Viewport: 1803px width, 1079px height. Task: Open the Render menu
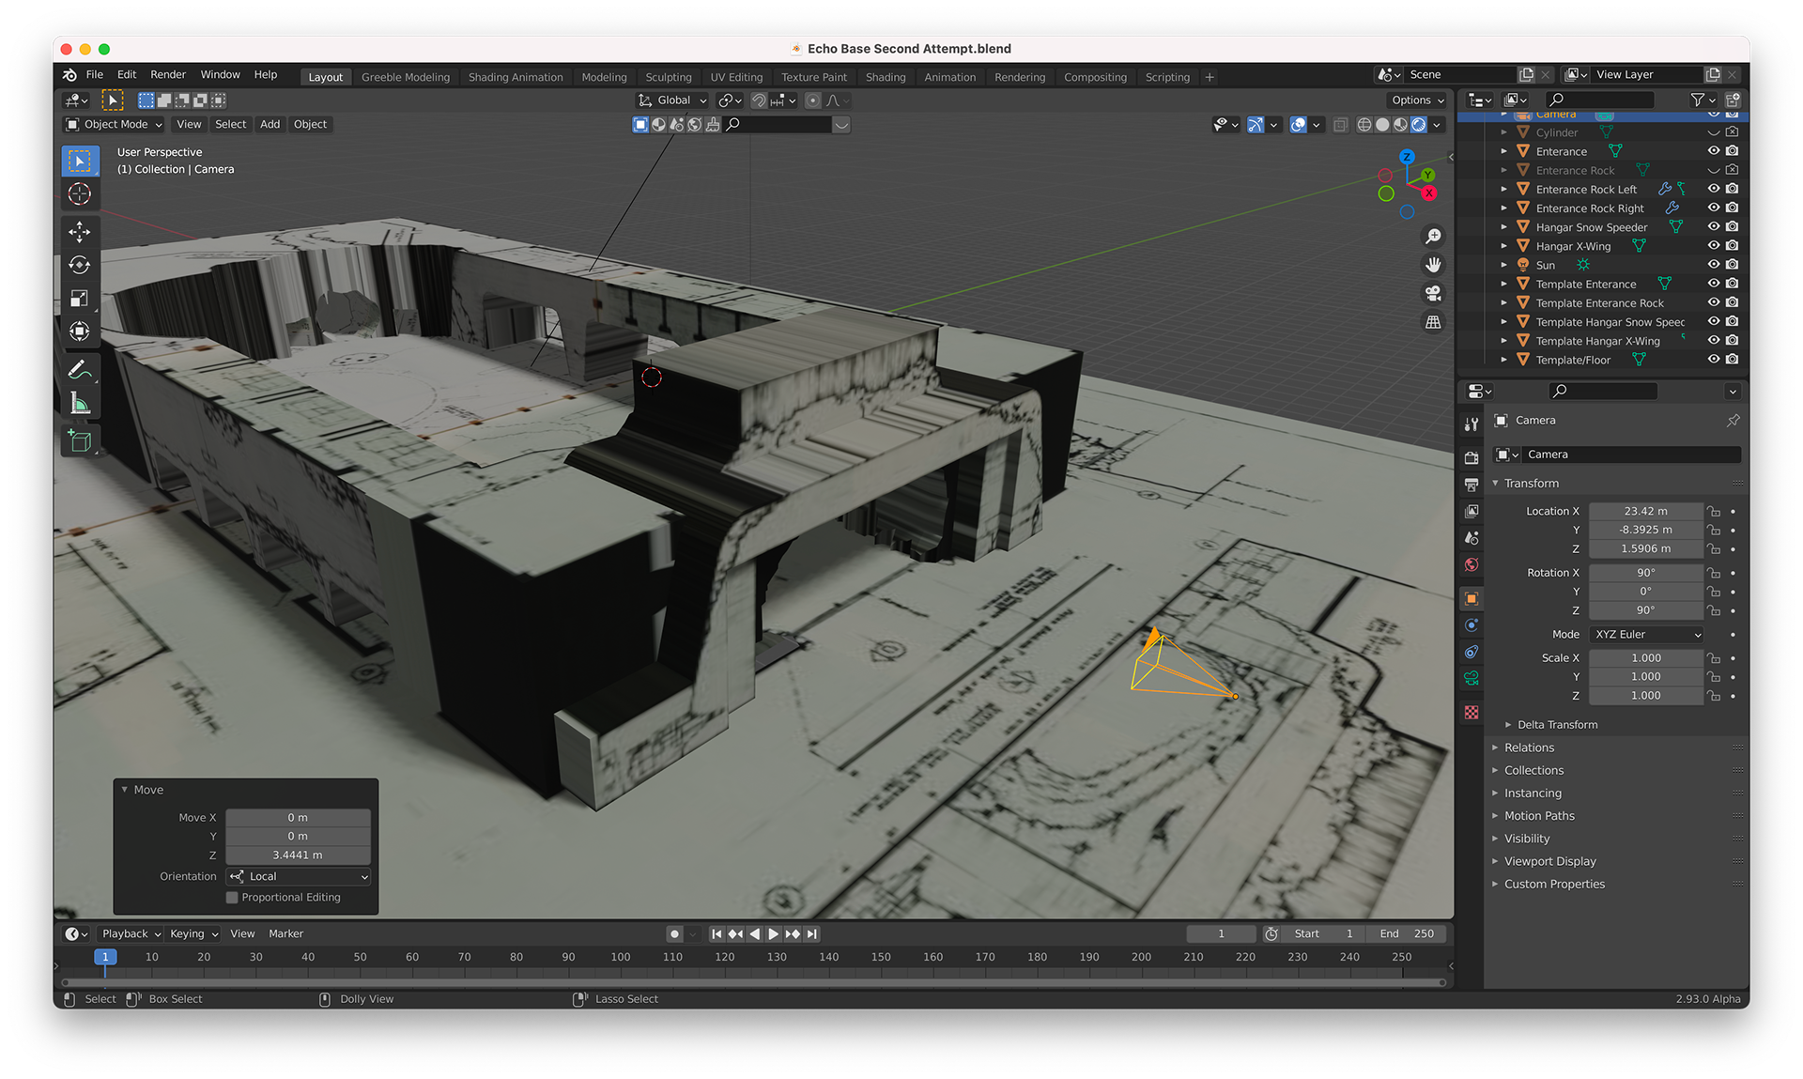(x=168, y=75)
